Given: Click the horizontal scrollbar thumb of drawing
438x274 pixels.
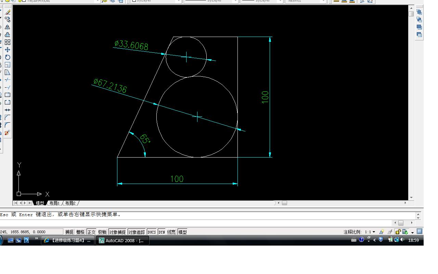Looking at the screenshot, I should (x=284, y=203).
